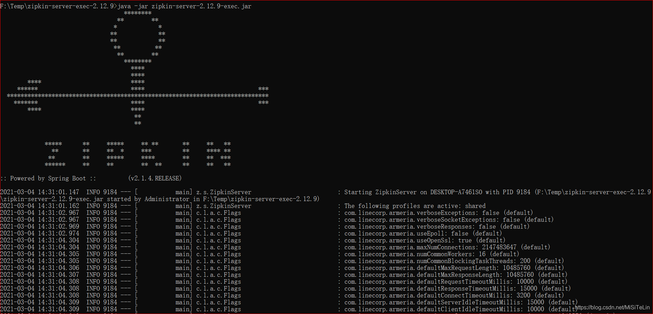Select the useOpenSsl: true log message
Screen dimensions: 653x314
[x=425, y=240]
